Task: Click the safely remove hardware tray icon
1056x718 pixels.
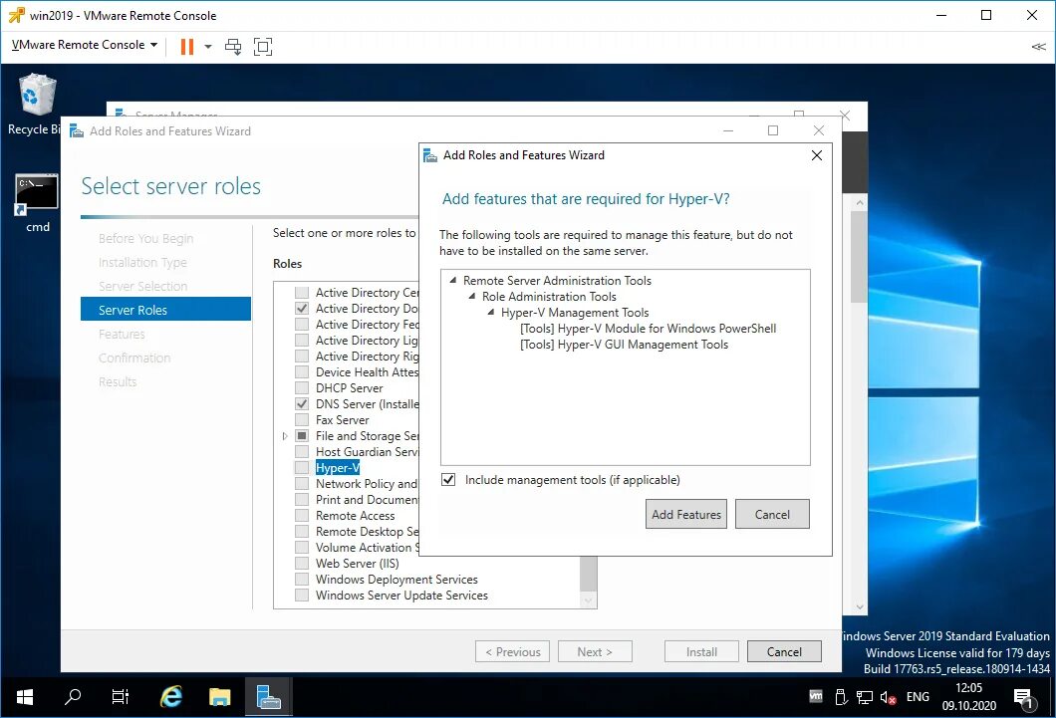Action: [x=841, y=697]
